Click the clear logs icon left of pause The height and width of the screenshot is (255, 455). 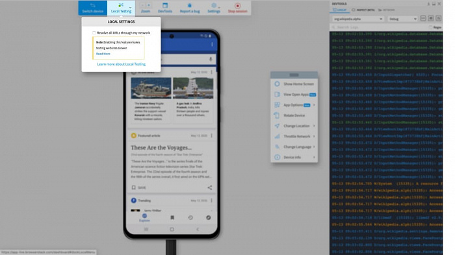click(423, 18)
